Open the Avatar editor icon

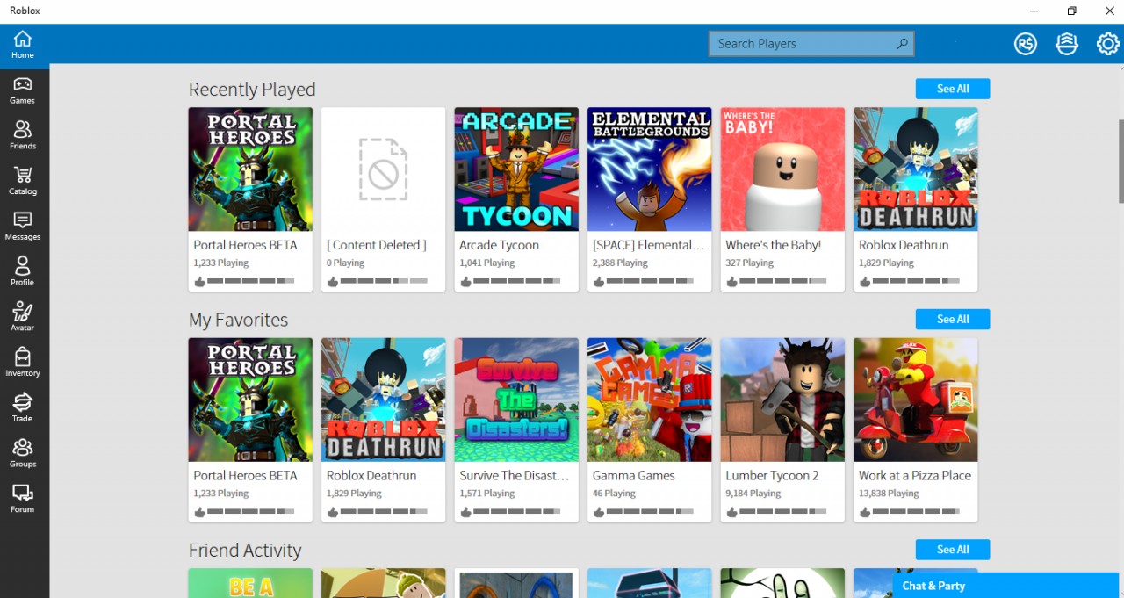(x=23, y=317)
